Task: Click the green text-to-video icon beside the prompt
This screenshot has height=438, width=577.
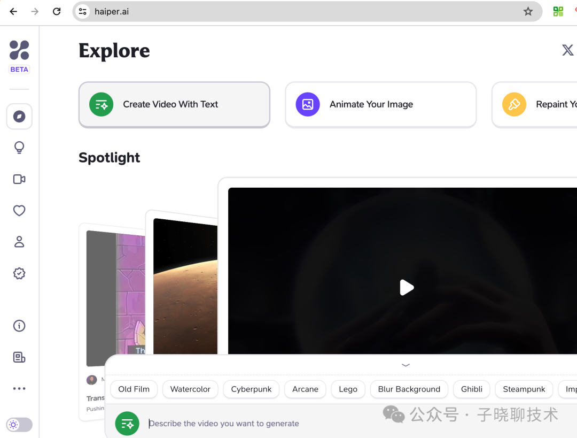Action: (x=127, y=424)
